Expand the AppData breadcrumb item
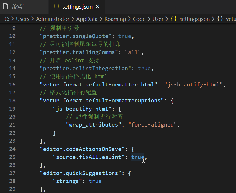 87,19
